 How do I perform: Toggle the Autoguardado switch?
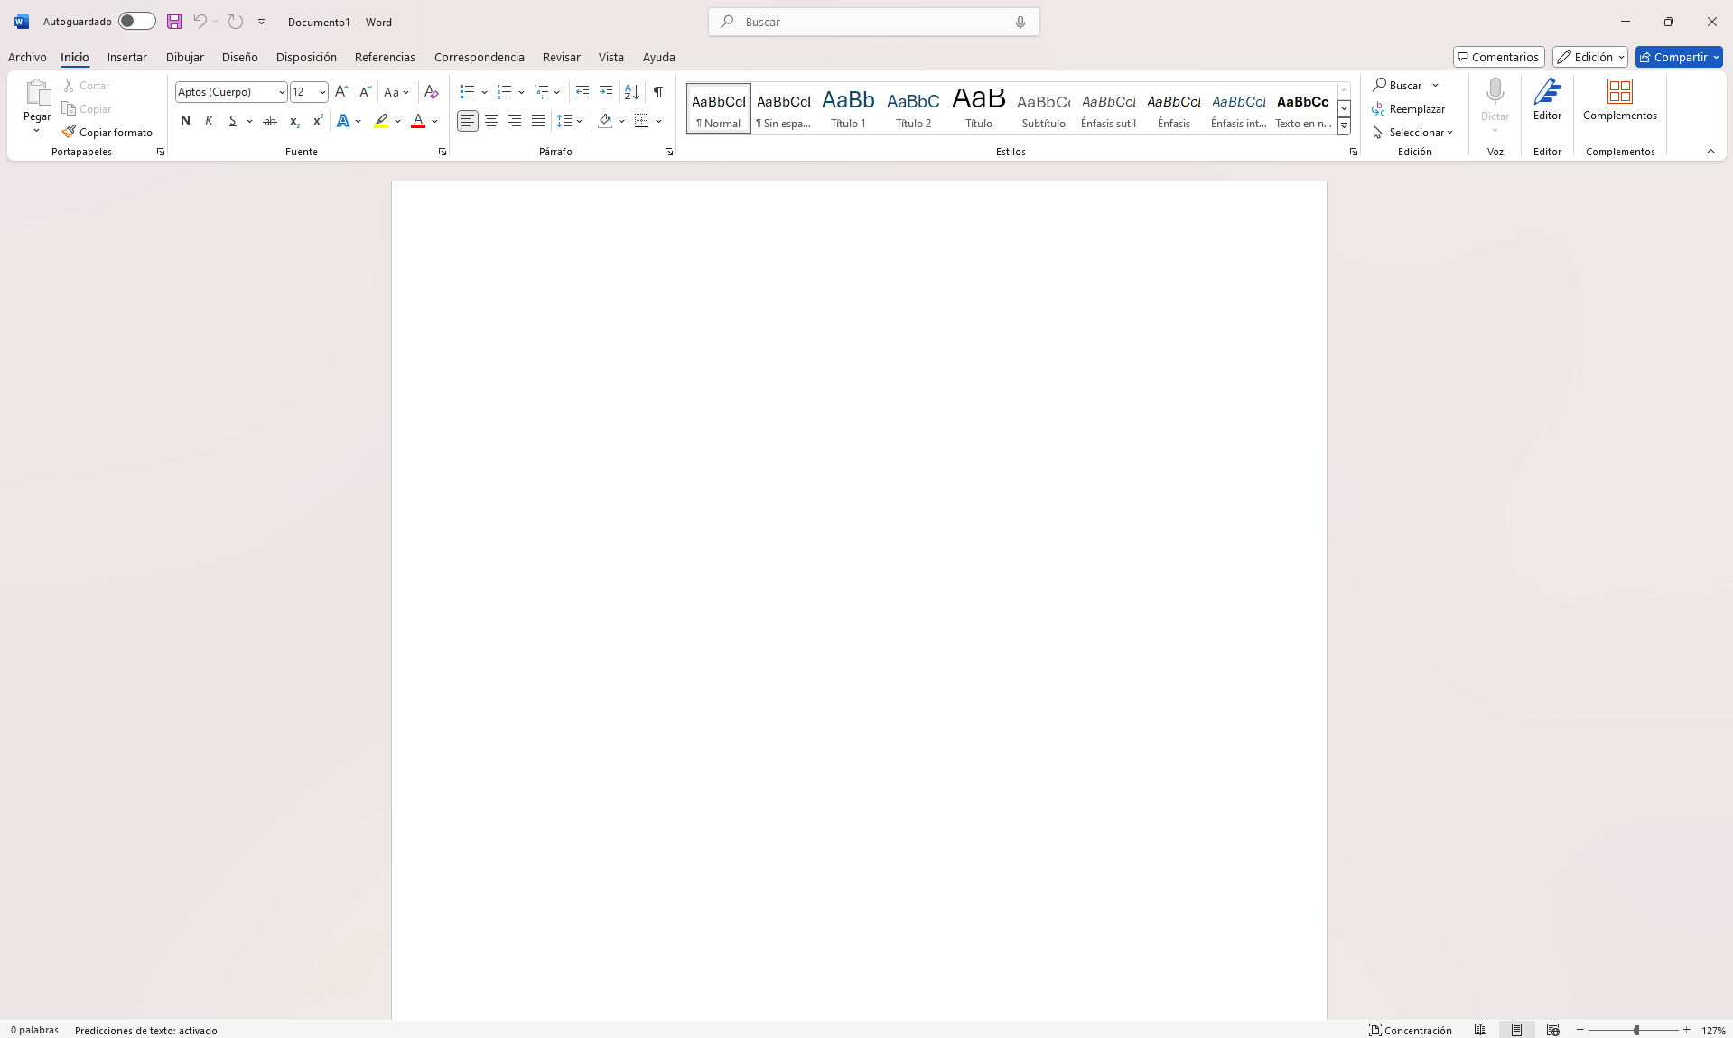(137, 22)
